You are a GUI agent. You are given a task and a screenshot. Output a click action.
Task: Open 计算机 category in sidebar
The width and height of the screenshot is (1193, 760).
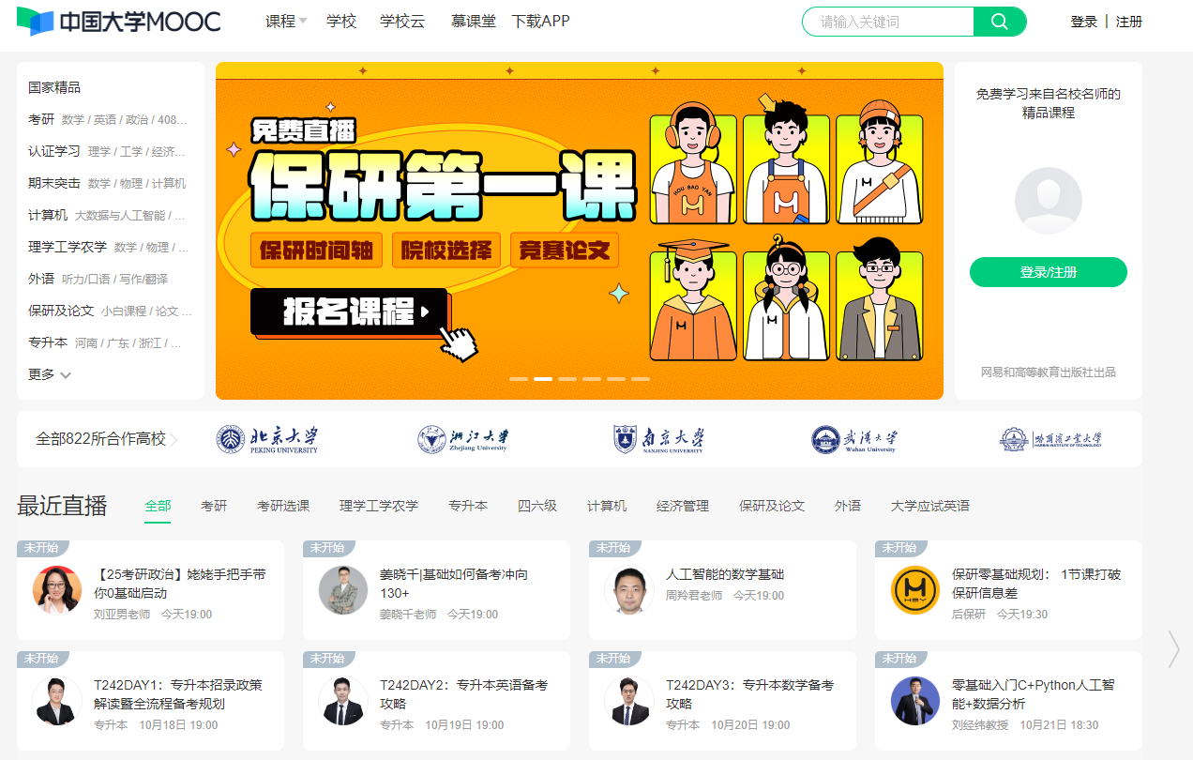click(48, 215)
